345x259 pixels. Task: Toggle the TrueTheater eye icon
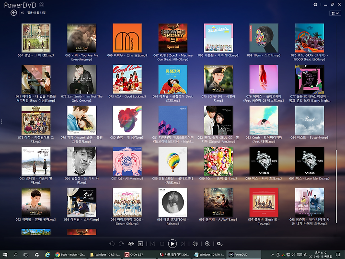pyautogui.click(x=131, y=244)
